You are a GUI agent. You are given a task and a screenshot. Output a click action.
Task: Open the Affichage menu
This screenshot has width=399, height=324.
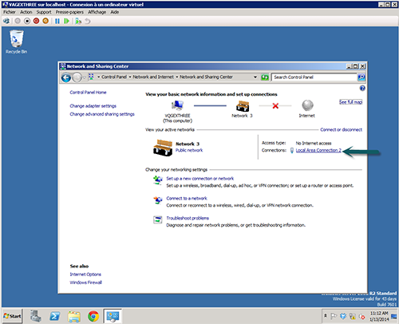coord(97,12)
